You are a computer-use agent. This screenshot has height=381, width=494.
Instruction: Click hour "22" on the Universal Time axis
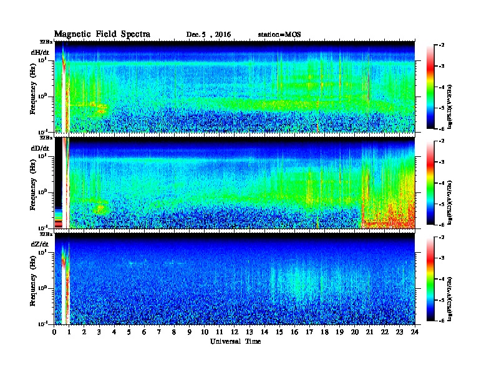click(385, 332)
